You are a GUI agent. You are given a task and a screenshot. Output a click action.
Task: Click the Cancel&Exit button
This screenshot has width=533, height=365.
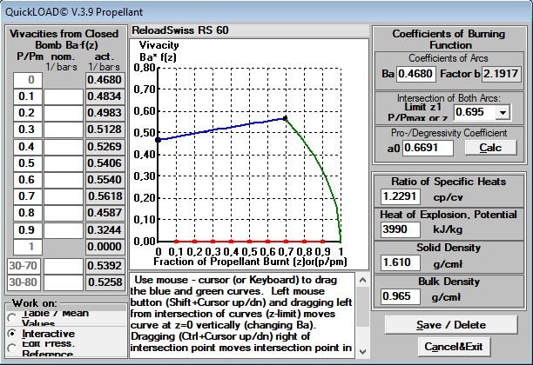click(x=452, y=346)
